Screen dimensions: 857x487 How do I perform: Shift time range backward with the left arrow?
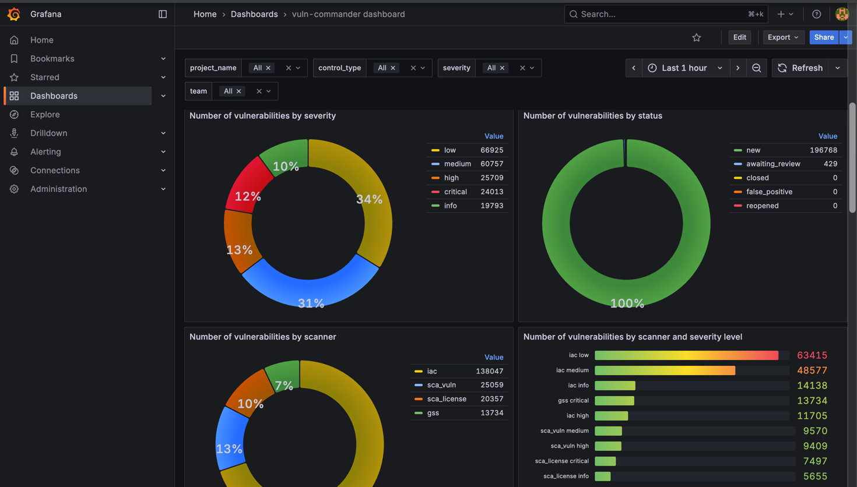634,68
